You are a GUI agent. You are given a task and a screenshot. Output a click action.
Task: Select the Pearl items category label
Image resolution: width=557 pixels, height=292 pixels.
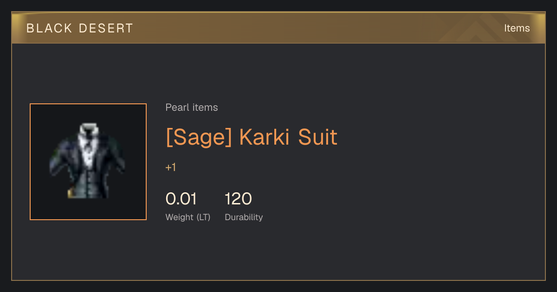[x=192, y=108]
